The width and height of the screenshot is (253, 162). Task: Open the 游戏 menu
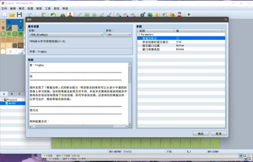coord(57,9)
